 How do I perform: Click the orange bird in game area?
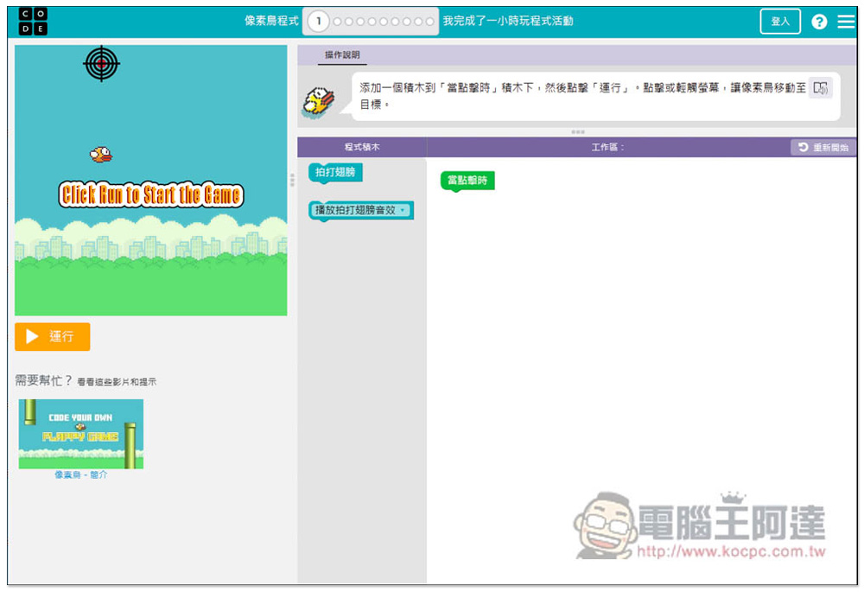(101, 154)
